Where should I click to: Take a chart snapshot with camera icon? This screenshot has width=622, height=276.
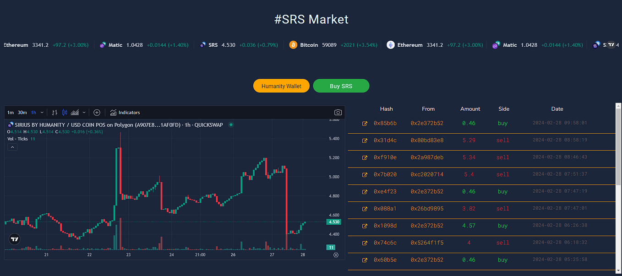[x=338, y=112]
